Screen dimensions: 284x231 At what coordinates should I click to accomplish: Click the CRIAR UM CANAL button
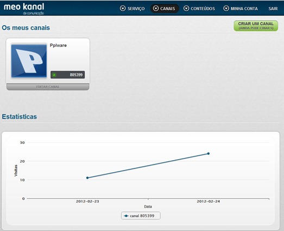click(x=256, y=26)
